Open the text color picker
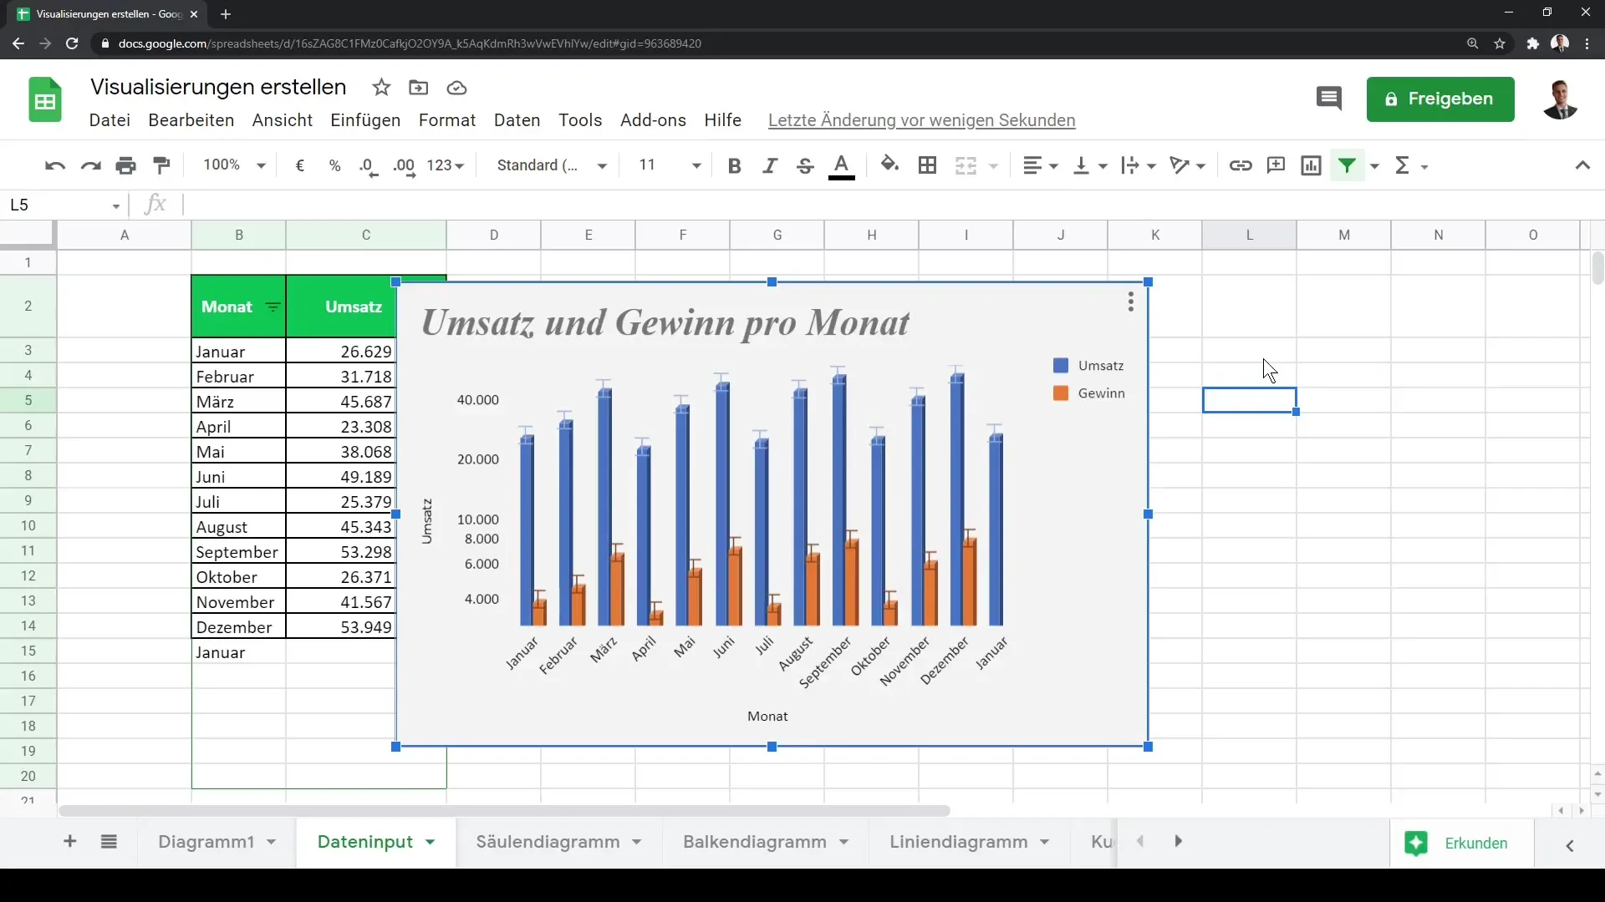The image size is (1605, 902). point(842,166)
